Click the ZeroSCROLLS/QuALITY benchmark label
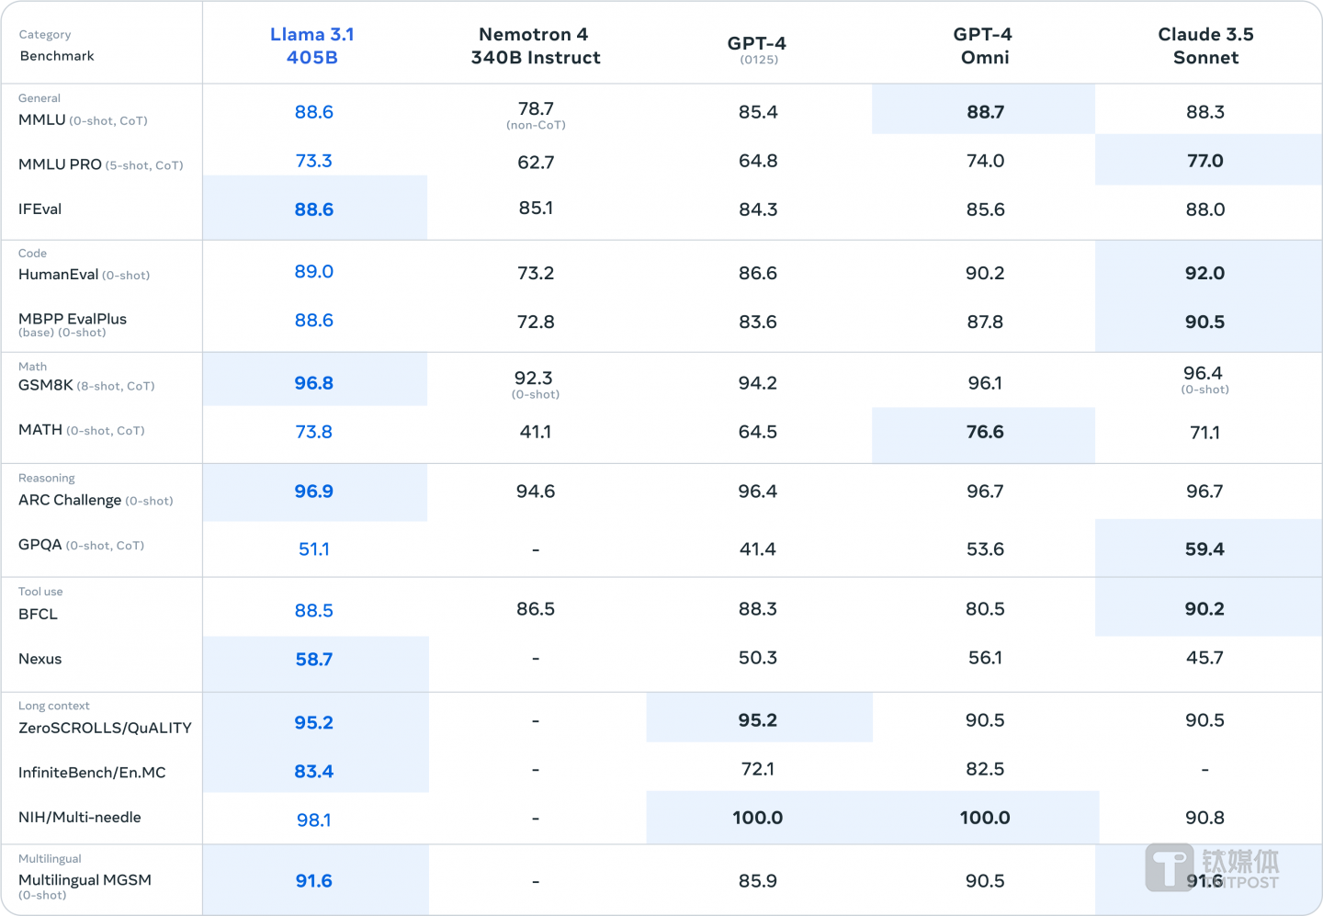 (x=105, y=728)
